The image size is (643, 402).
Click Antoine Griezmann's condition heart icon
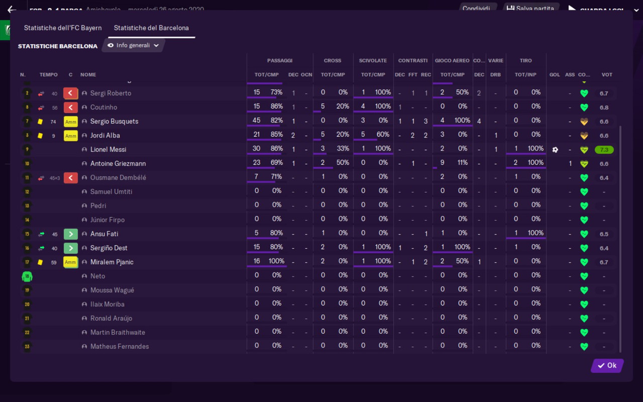point(584,164)
